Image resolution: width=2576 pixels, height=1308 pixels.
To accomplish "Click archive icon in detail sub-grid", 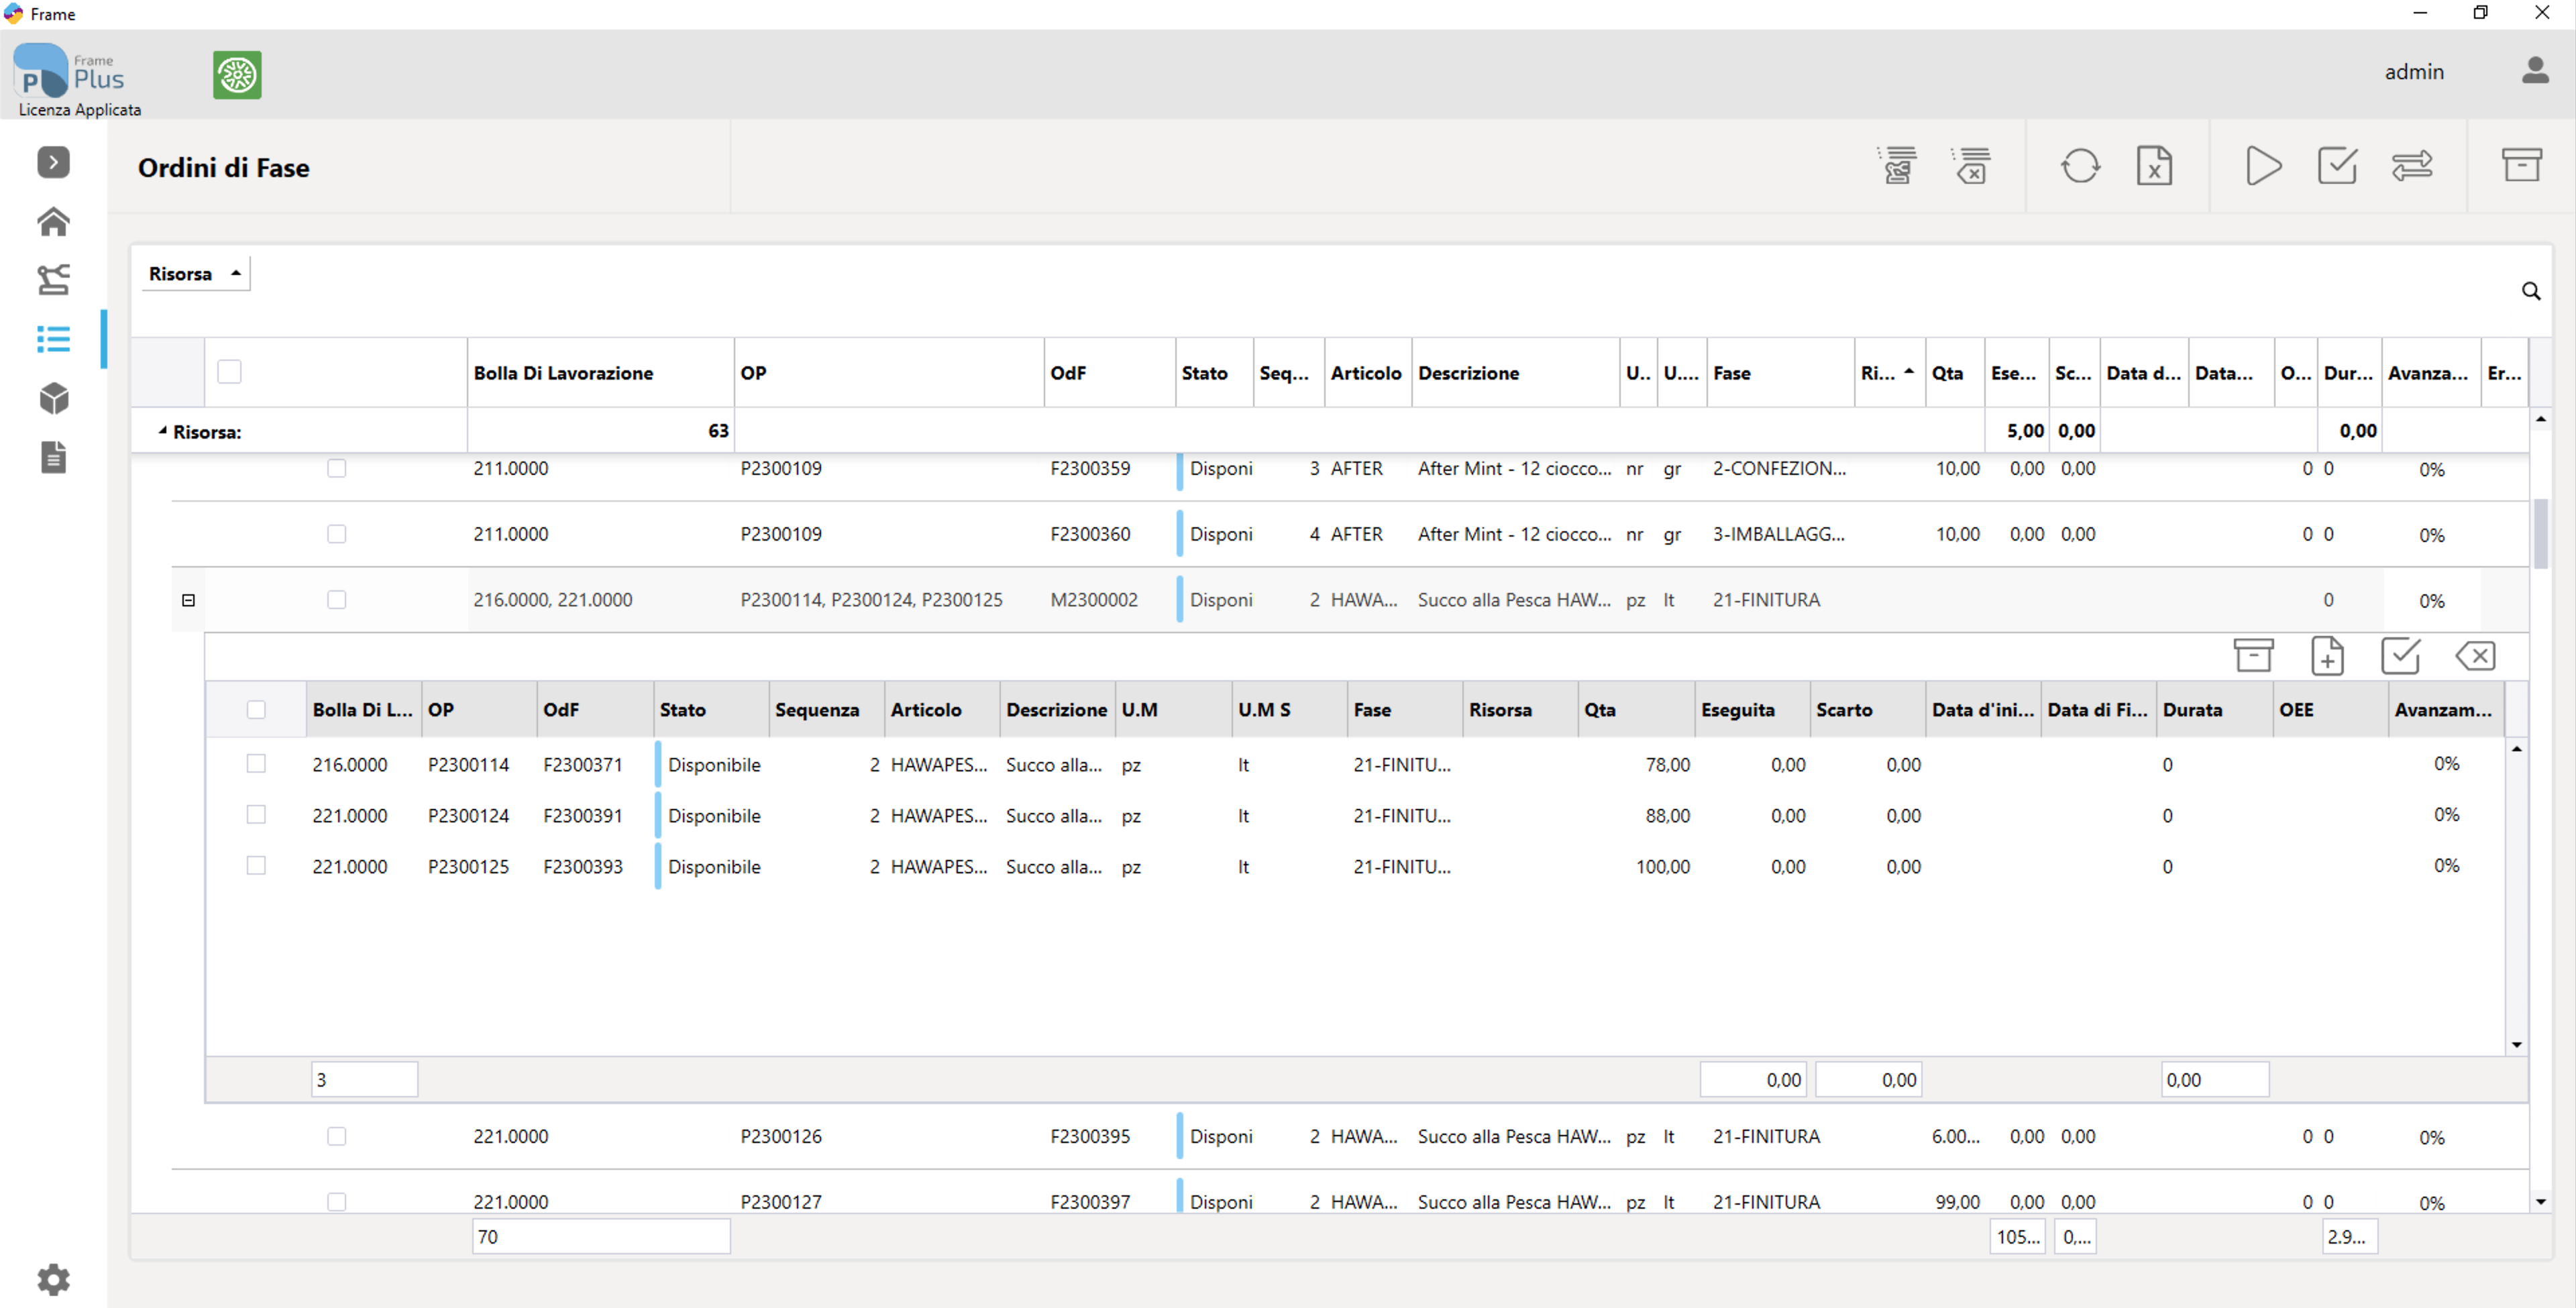I will coord(2253,656).
